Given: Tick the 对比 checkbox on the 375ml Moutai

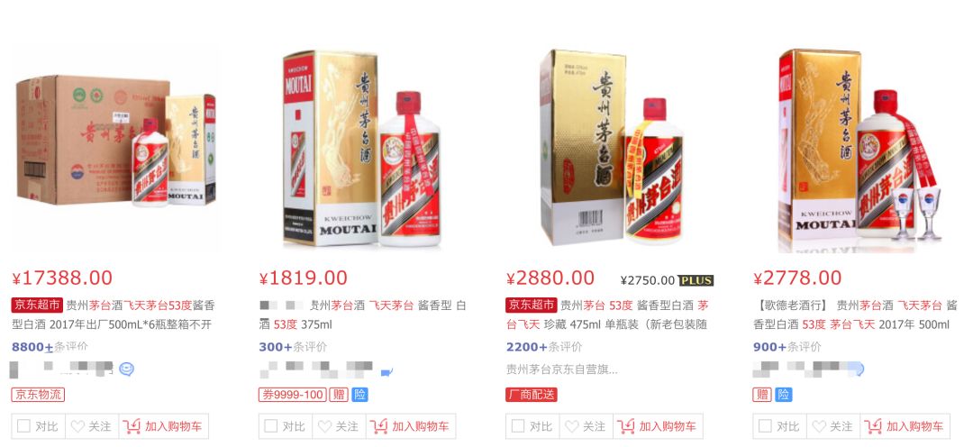Looking at the screenshot, I should 270,426.
